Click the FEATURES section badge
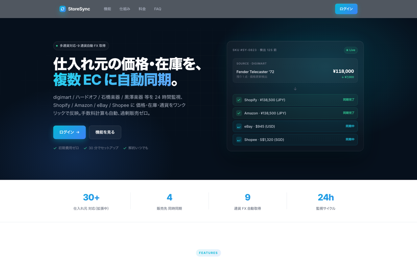Screen dimensions: 417x260 [208, 253]
